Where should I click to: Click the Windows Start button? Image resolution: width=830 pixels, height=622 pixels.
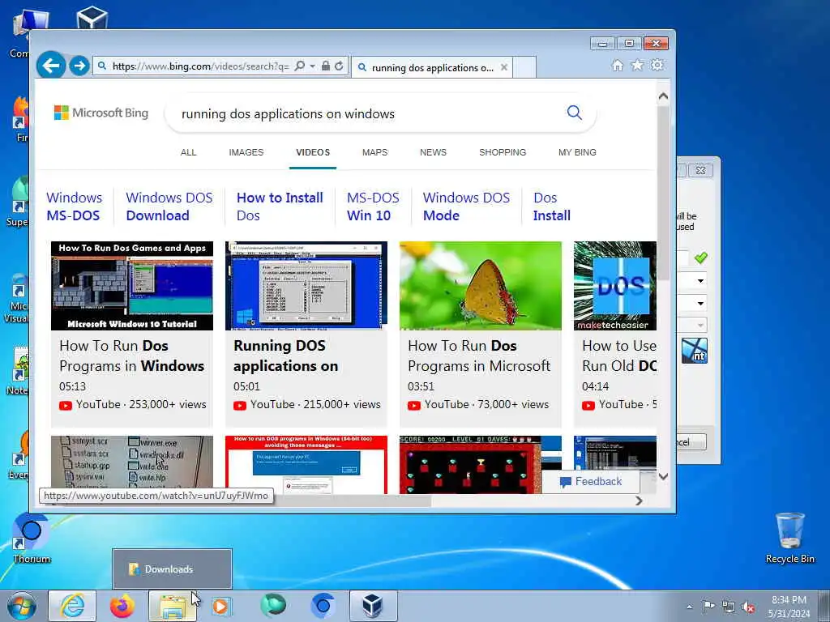22,606
